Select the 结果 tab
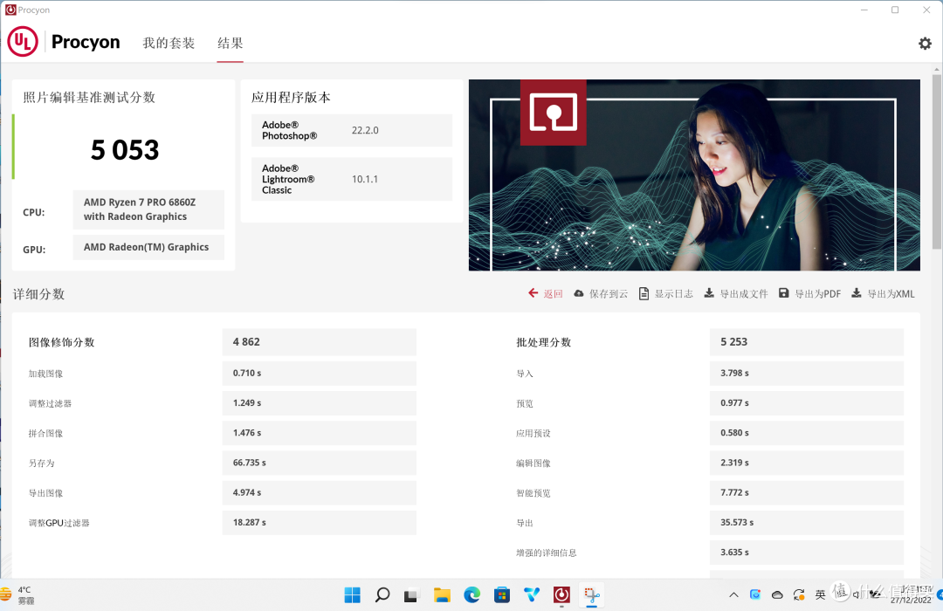 [231, 44]
